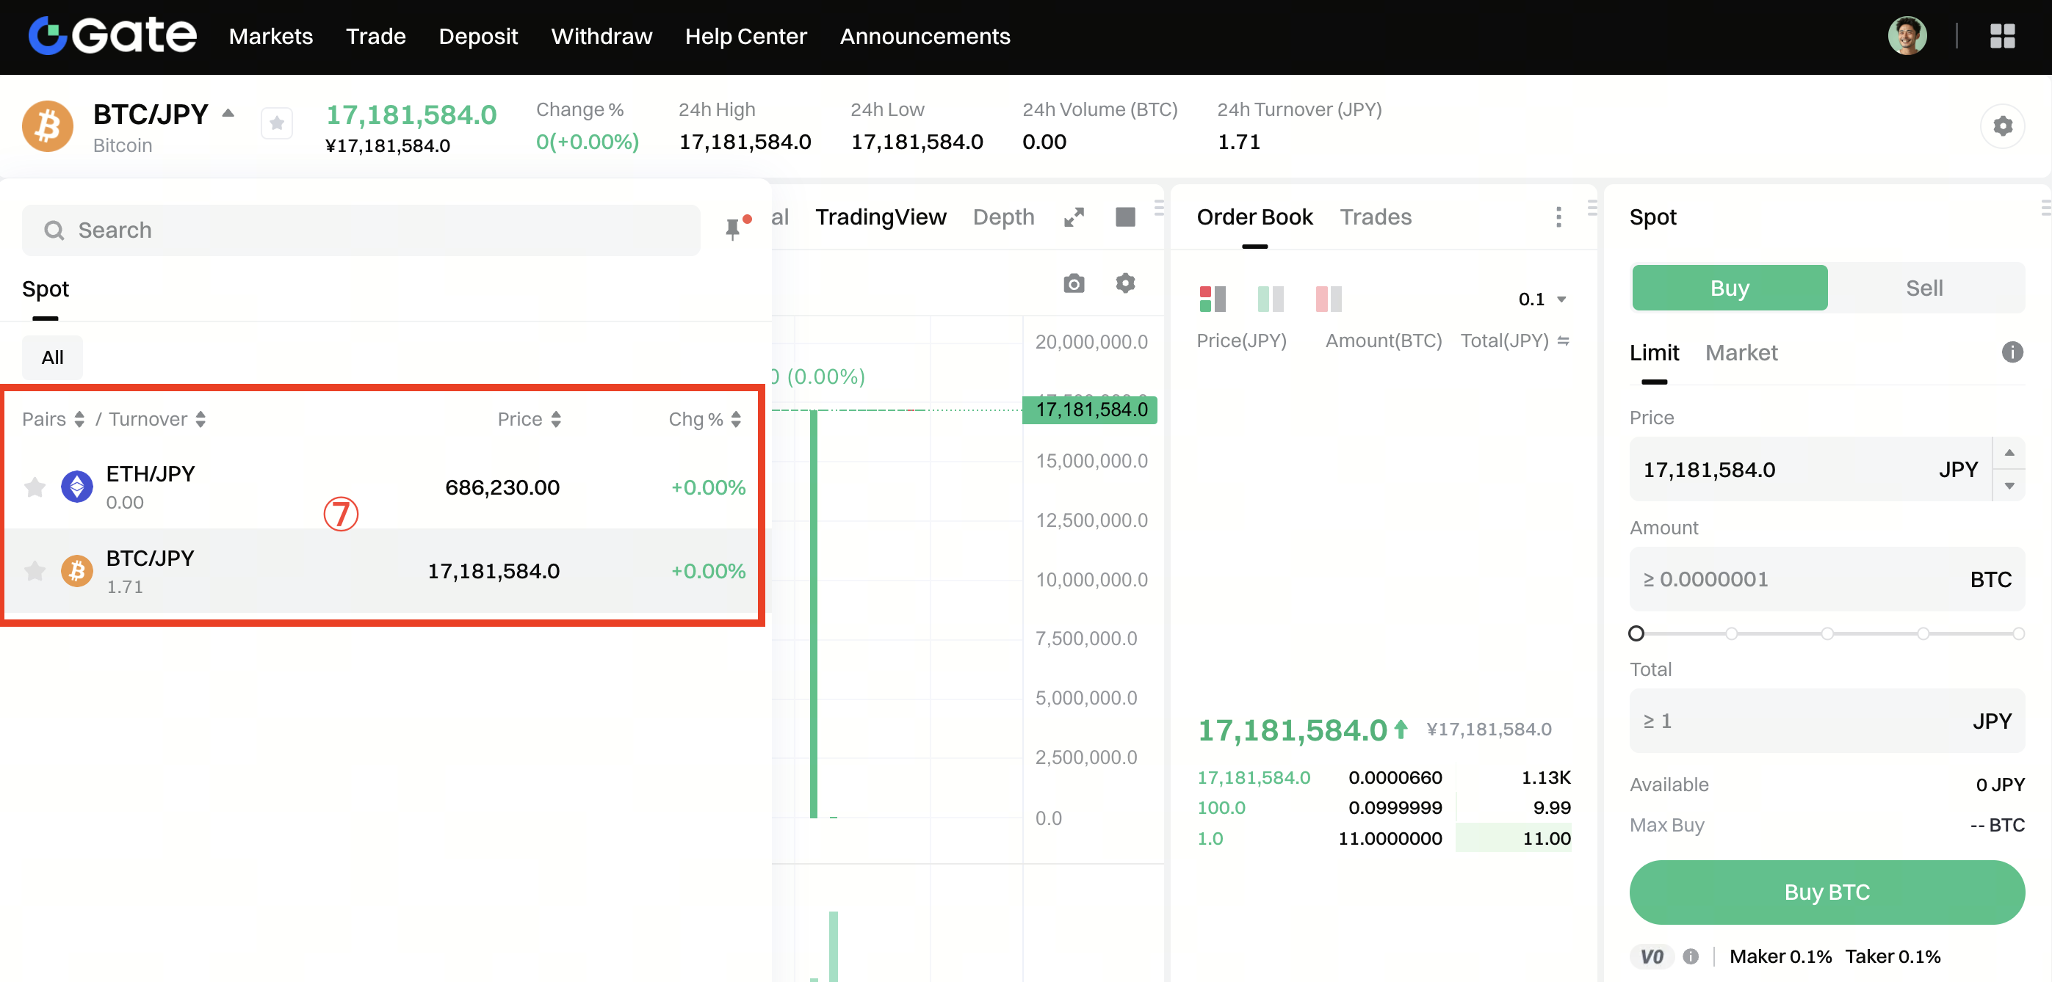Open page layout settings gear
This screenshot has width=2052, height=982.
pyautogui.click(x=2002, y=126)
